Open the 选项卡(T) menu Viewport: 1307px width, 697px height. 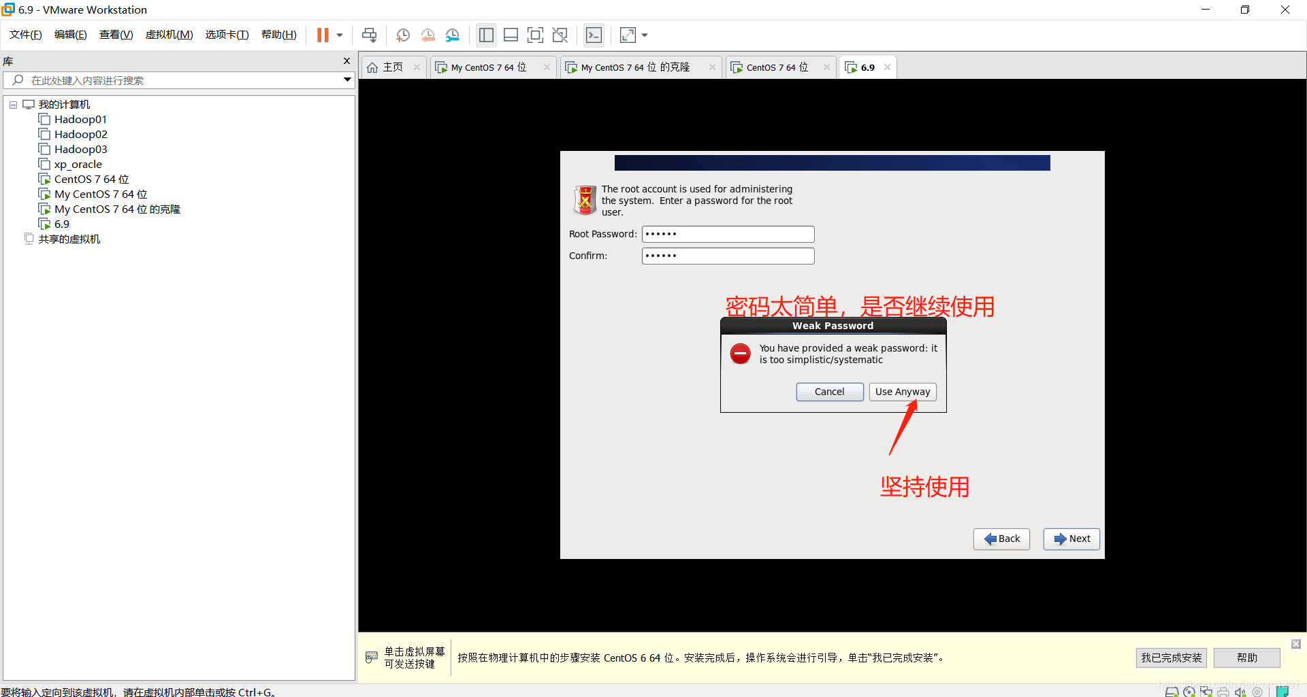coord(227,35)
